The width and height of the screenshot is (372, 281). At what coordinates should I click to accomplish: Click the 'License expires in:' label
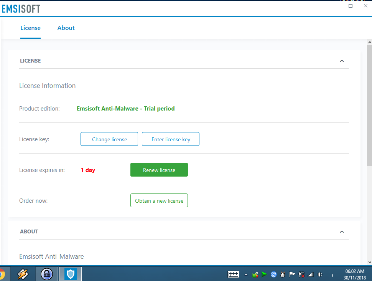pyautogui.click(x=42, y=170)
